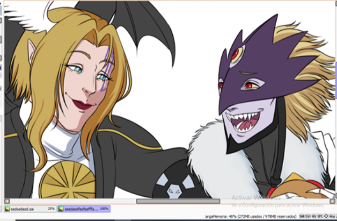Click the right arrow of the horizontal scrollbar

coord(332,201)
